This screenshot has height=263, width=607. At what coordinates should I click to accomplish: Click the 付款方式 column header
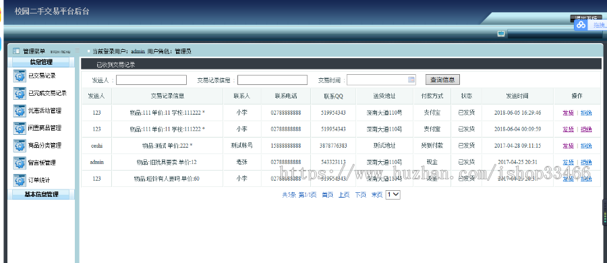[x=432, y=96]
